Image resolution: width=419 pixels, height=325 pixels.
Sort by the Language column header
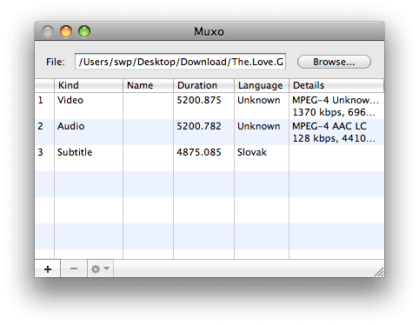262,85
